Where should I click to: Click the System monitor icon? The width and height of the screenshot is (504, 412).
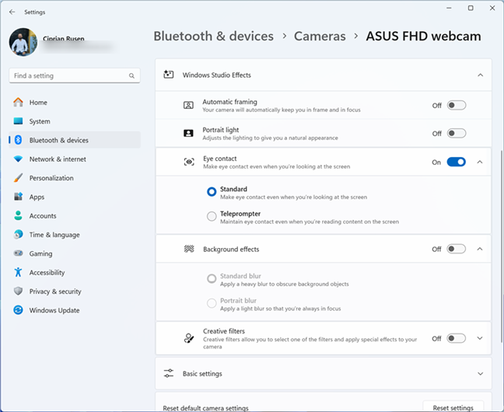19,121
